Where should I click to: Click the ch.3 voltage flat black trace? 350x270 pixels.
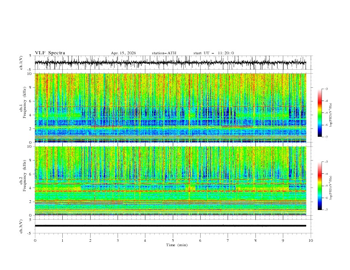point(171,226)
